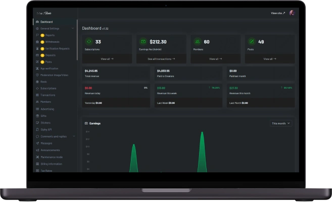Click the Reels icon in sidebar
332x202 pixels.
point(37,82)
